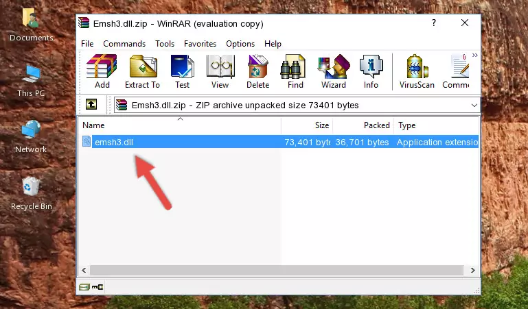
Task: Open the Tools menu
Action: pos(165,44)
